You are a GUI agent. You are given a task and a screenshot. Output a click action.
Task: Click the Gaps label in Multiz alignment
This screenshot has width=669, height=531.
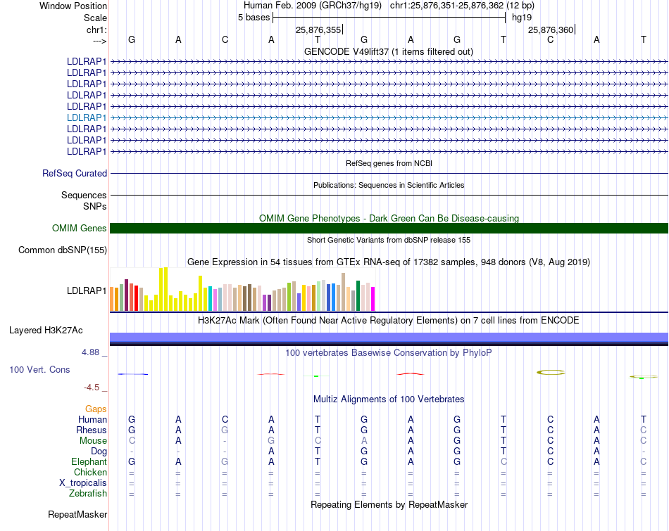[x=96, y=409]
